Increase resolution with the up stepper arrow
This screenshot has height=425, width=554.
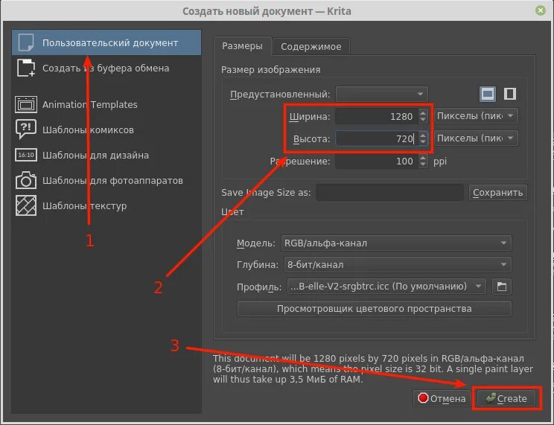click(423, 158)
